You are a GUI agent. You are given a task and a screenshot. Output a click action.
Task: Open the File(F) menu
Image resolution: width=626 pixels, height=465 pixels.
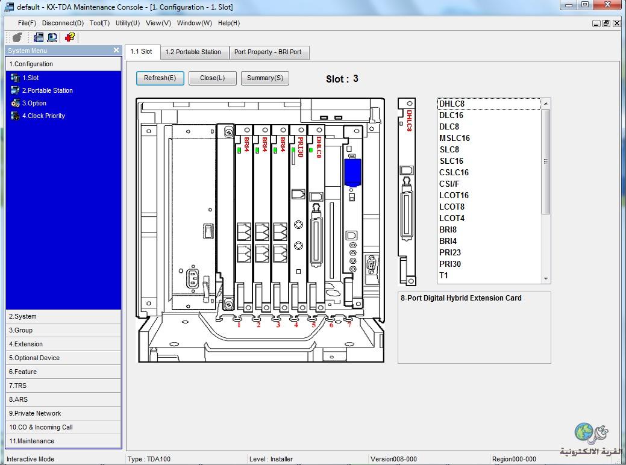[27, 23]
